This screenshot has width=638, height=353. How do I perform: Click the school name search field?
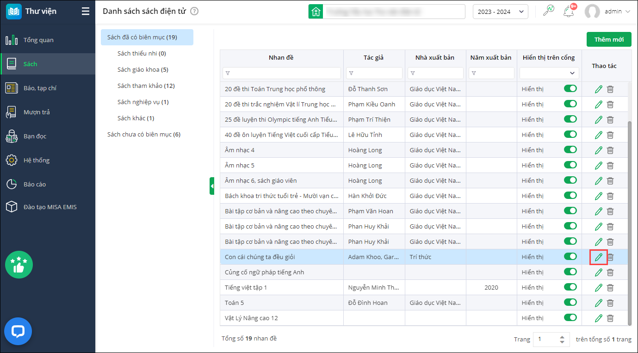394,12
